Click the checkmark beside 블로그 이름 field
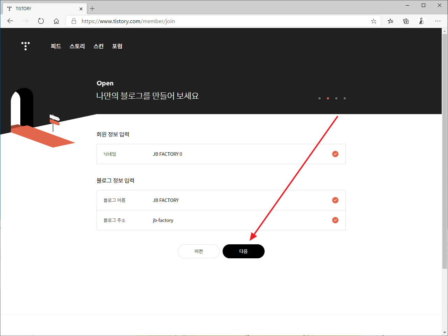Screen dimensions: 448x336 335,200
